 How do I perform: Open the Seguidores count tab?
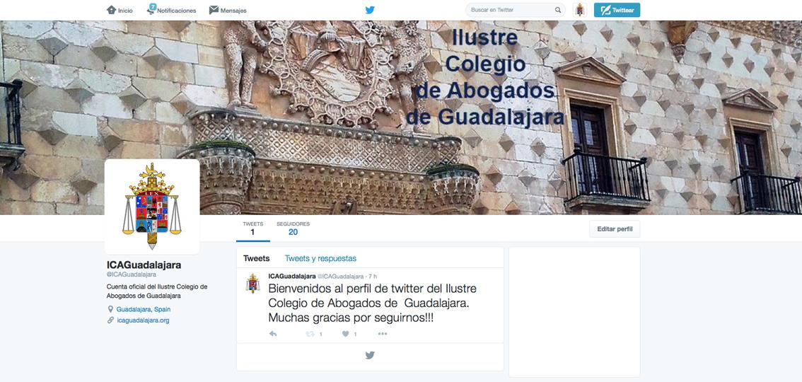pos(293,228)
